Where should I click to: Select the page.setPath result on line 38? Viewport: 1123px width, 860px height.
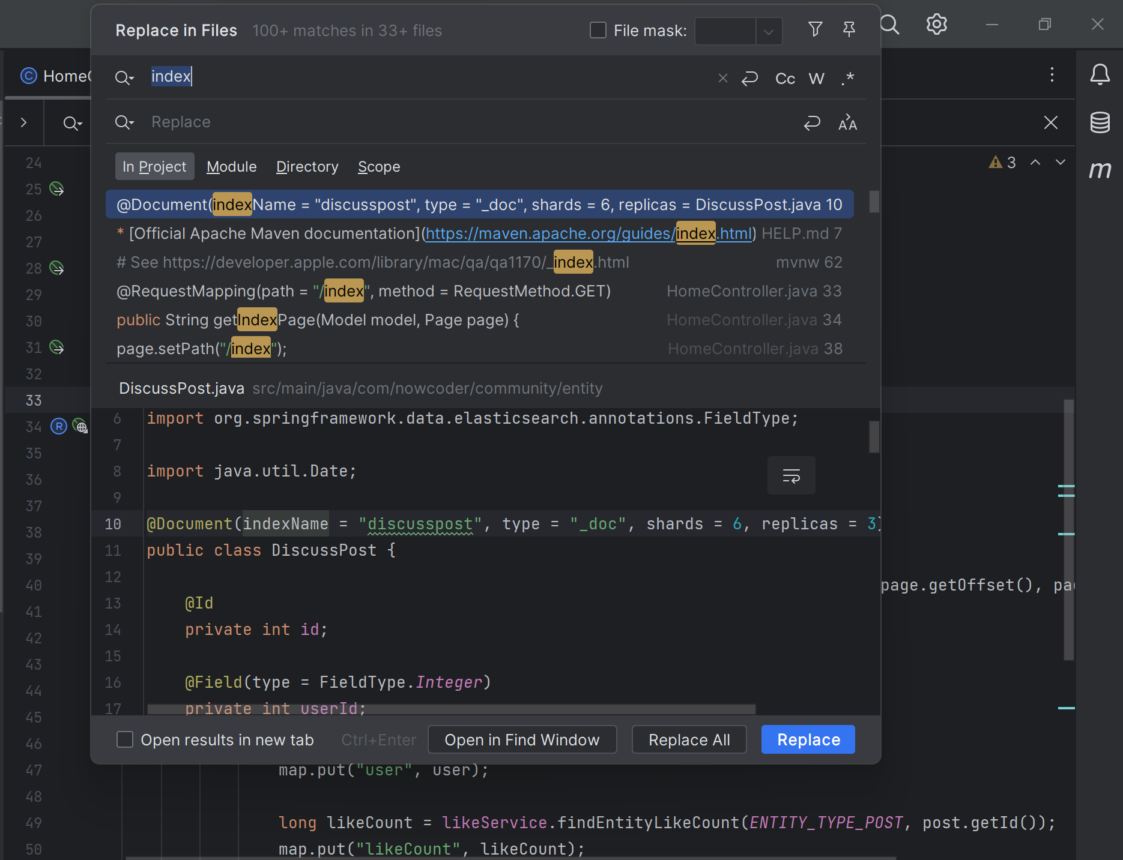point(479,349)
